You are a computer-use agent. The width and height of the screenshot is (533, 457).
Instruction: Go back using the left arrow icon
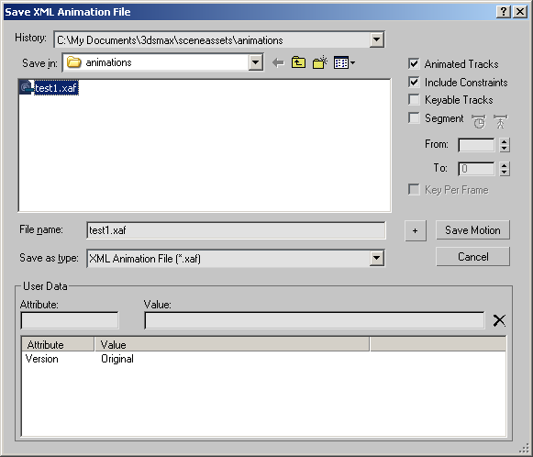pos(278,63)
